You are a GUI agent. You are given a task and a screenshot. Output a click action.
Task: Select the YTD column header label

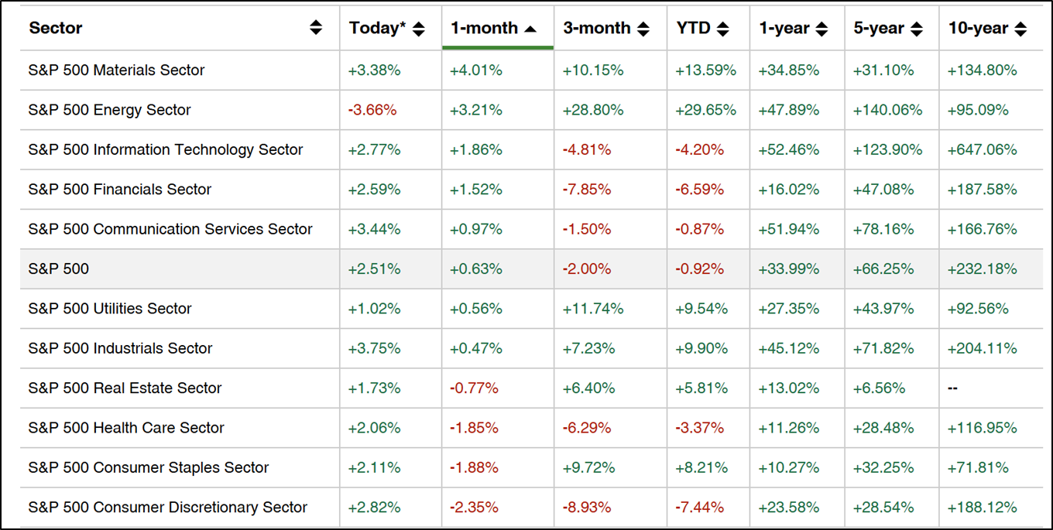pyautogui.click(x=693, y=29)
